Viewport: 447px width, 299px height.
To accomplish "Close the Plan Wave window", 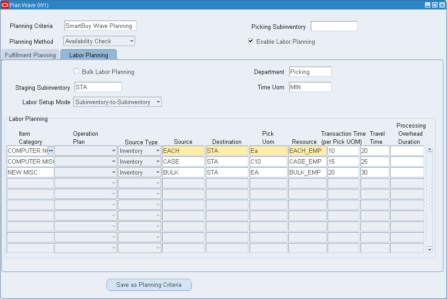I will click(442, 5).
